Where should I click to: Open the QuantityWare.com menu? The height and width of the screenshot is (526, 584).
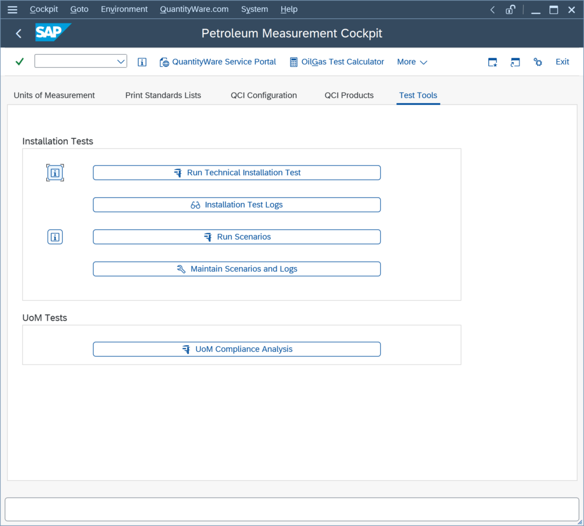click(194, 9)
